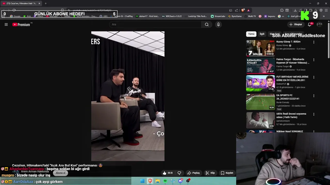330x185 pixels.
Task: Select the İlgili filter chip
Action: tap(262, 34)
